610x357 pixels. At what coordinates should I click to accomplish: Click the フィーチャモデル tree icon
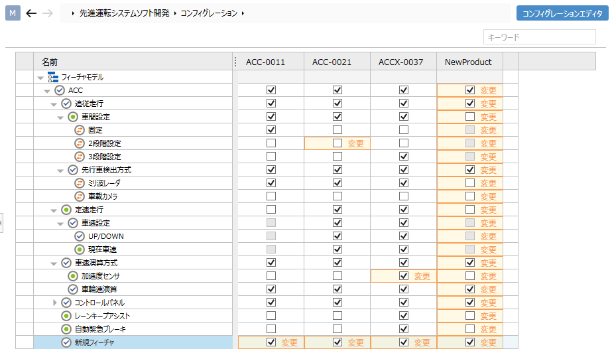pos(53,77)
